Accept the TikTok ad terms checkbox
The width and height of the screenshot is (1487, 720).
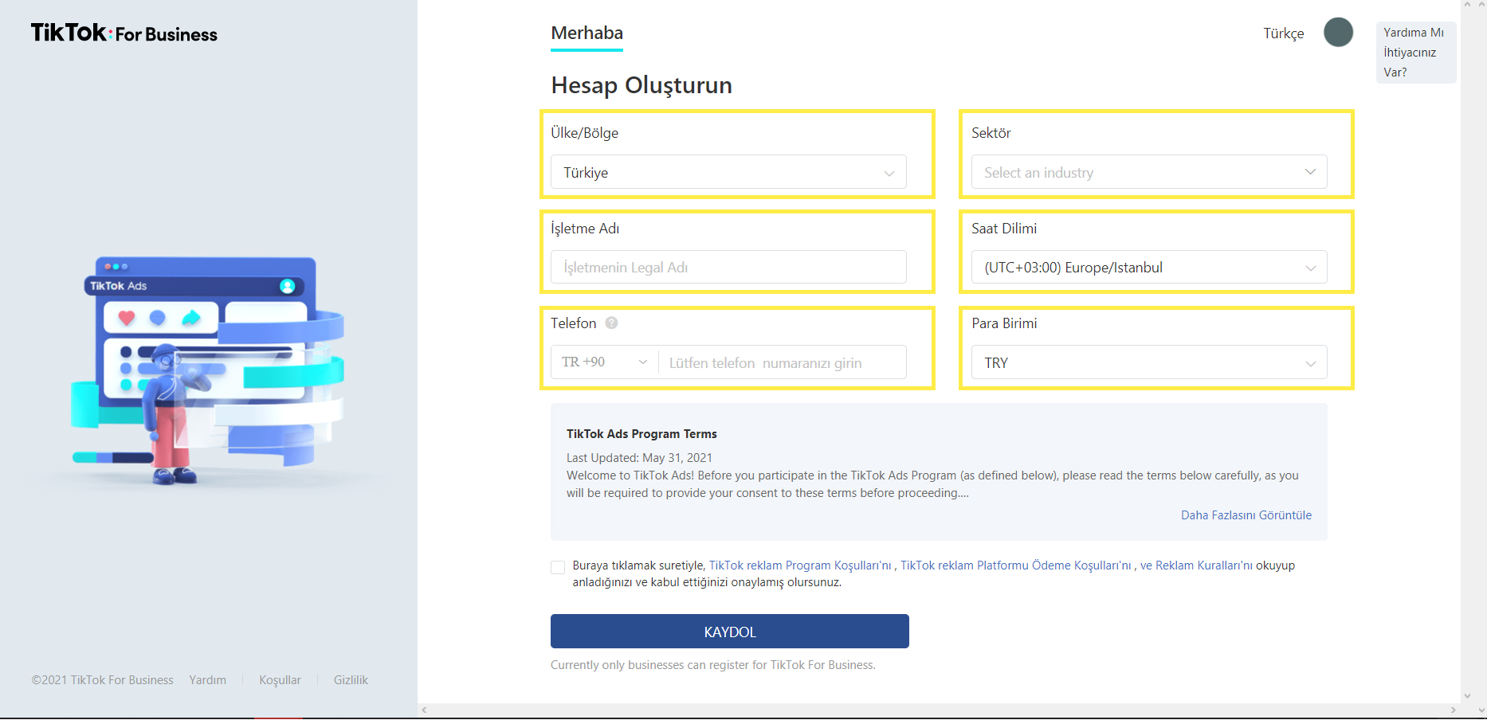click(558, 567)
